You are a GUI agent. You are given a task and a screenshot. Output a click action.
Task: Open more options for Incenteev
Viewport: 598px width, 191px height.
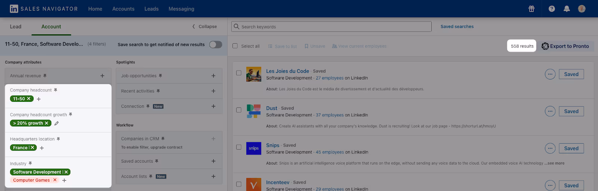(550, 185)
